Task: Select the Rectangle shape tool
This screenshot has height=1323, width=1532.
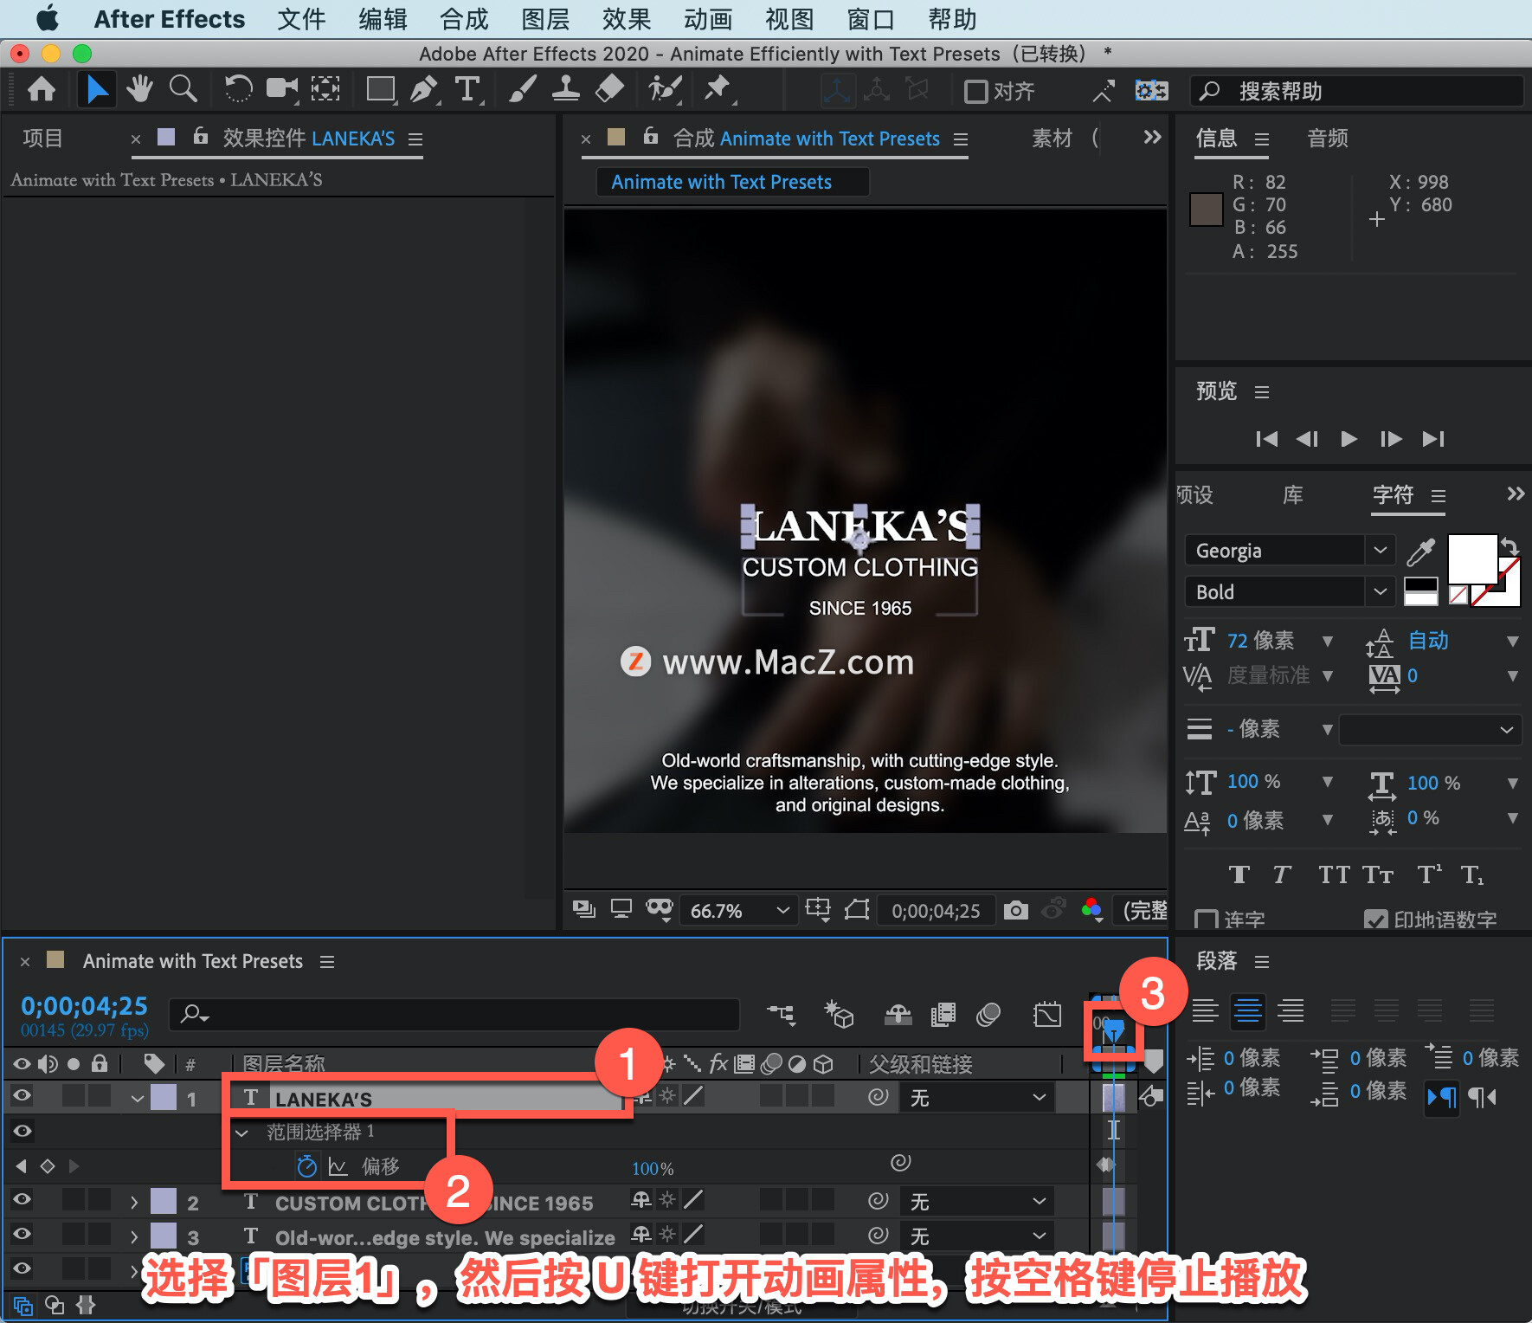Action: 381,89
